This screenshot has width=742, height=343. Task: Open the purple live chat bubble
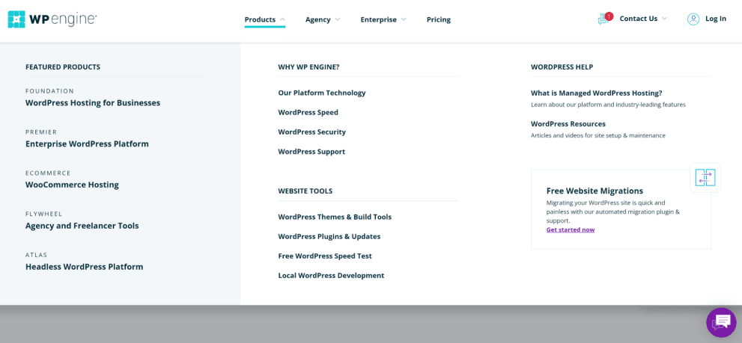click(721, 322)
